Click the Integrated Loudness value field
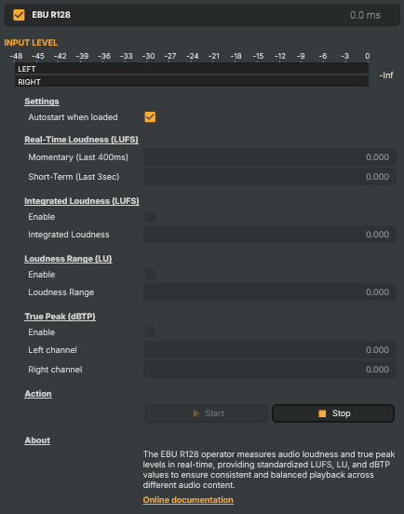 [270, 235]
